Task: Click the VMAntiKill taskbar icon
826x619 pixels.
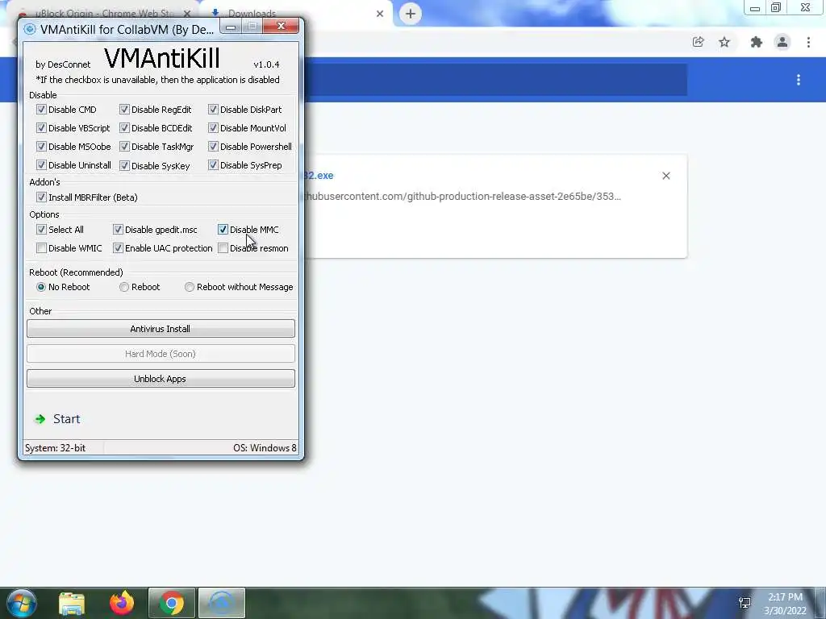Action: pos(222,603)
